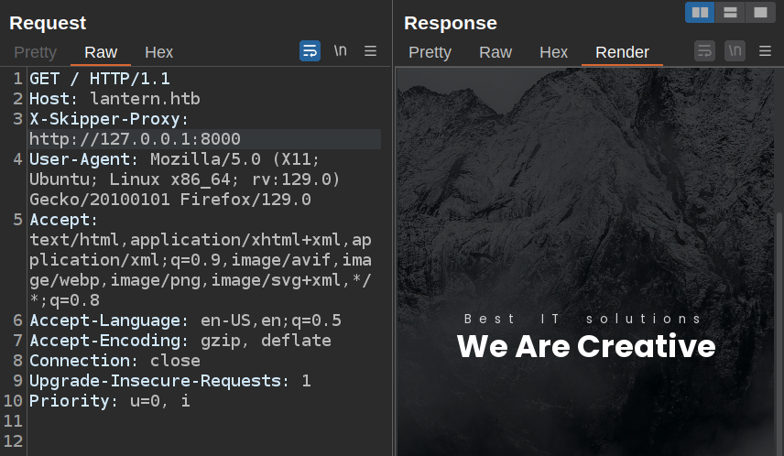
Task: Switch Request view to Pretty tab
Action: (35, 52)
